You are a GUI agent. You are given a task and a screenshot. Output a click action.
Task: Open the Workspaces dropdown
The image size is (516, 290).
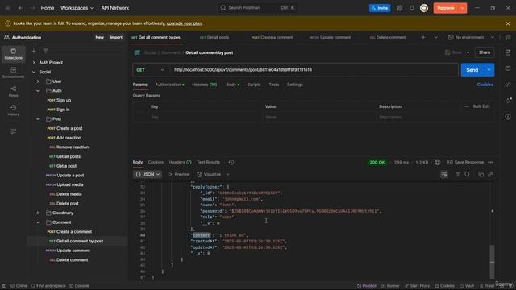click(x=77, y=8)
